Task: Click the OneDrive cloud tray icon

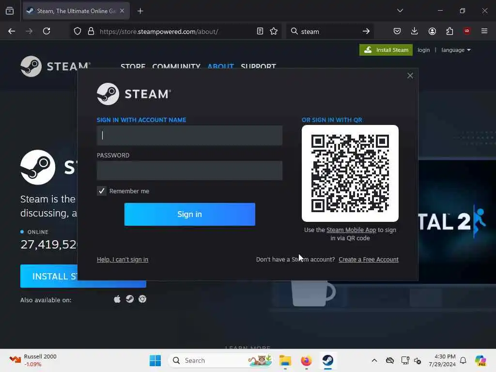Action: pos(390,360)
